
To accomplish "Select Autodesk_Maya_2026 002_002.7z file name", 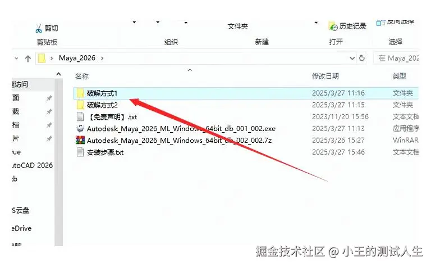I will pyautogui.click(x=179, y=141).
